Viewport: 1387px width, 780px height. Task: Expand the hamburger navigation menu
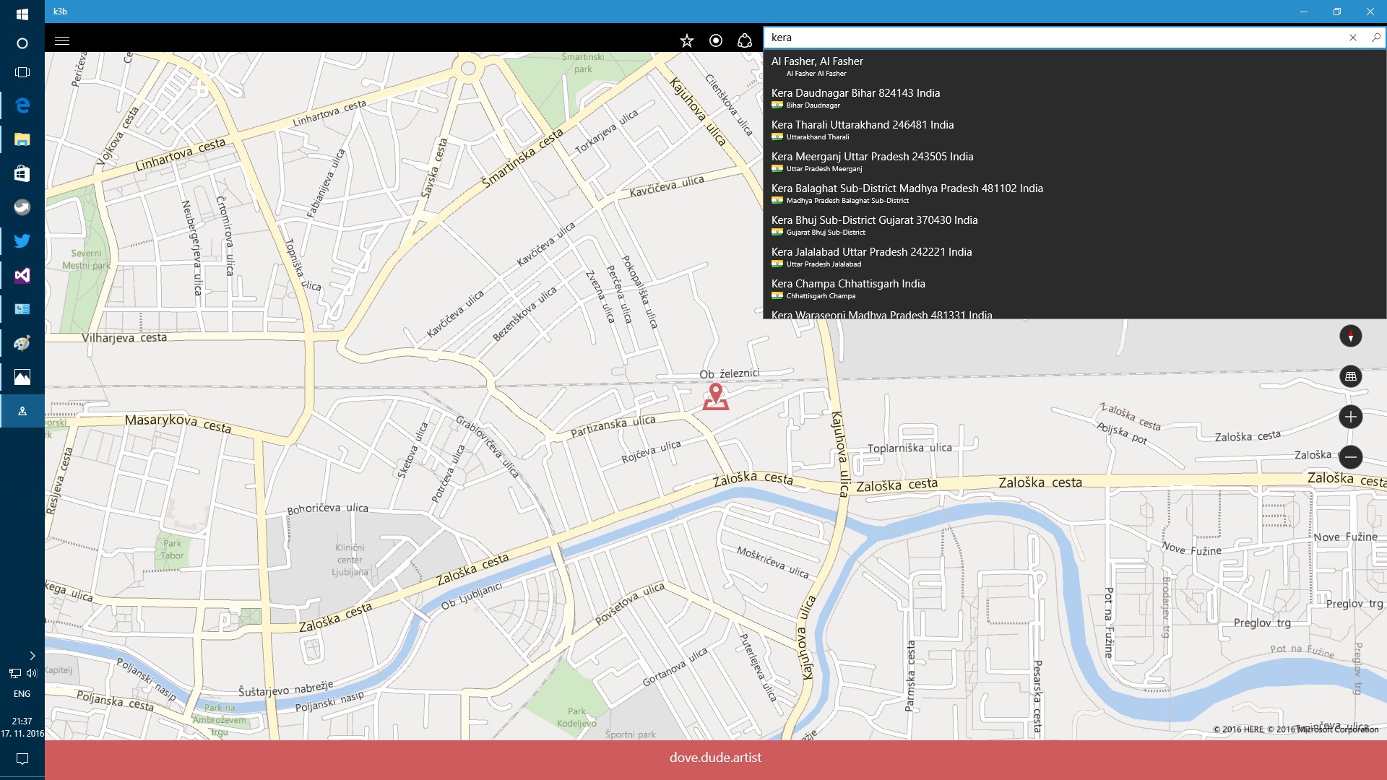[x=62, y=40]
